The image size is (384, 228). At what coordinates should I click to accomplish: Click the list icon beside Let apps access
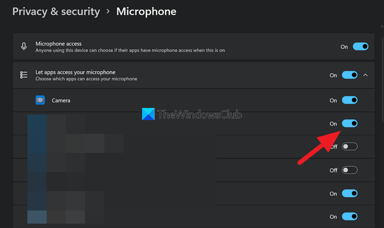[24, 75]
